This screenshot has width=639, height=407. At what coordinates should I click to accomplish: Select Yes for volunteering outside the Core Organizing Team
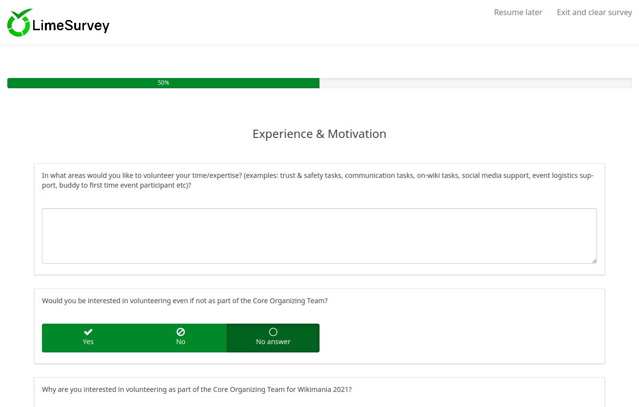click(x=88, y=338)
